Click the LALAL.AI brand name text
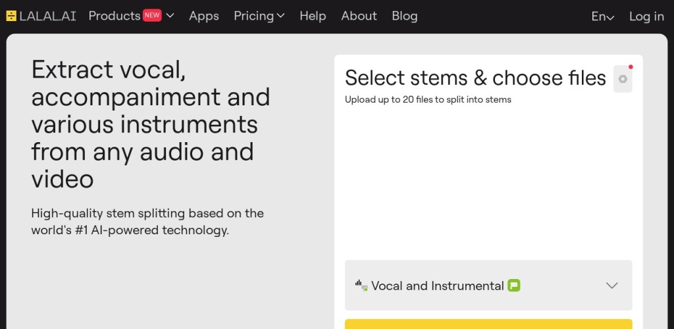674x329 pixels. [x=47, y=16]
